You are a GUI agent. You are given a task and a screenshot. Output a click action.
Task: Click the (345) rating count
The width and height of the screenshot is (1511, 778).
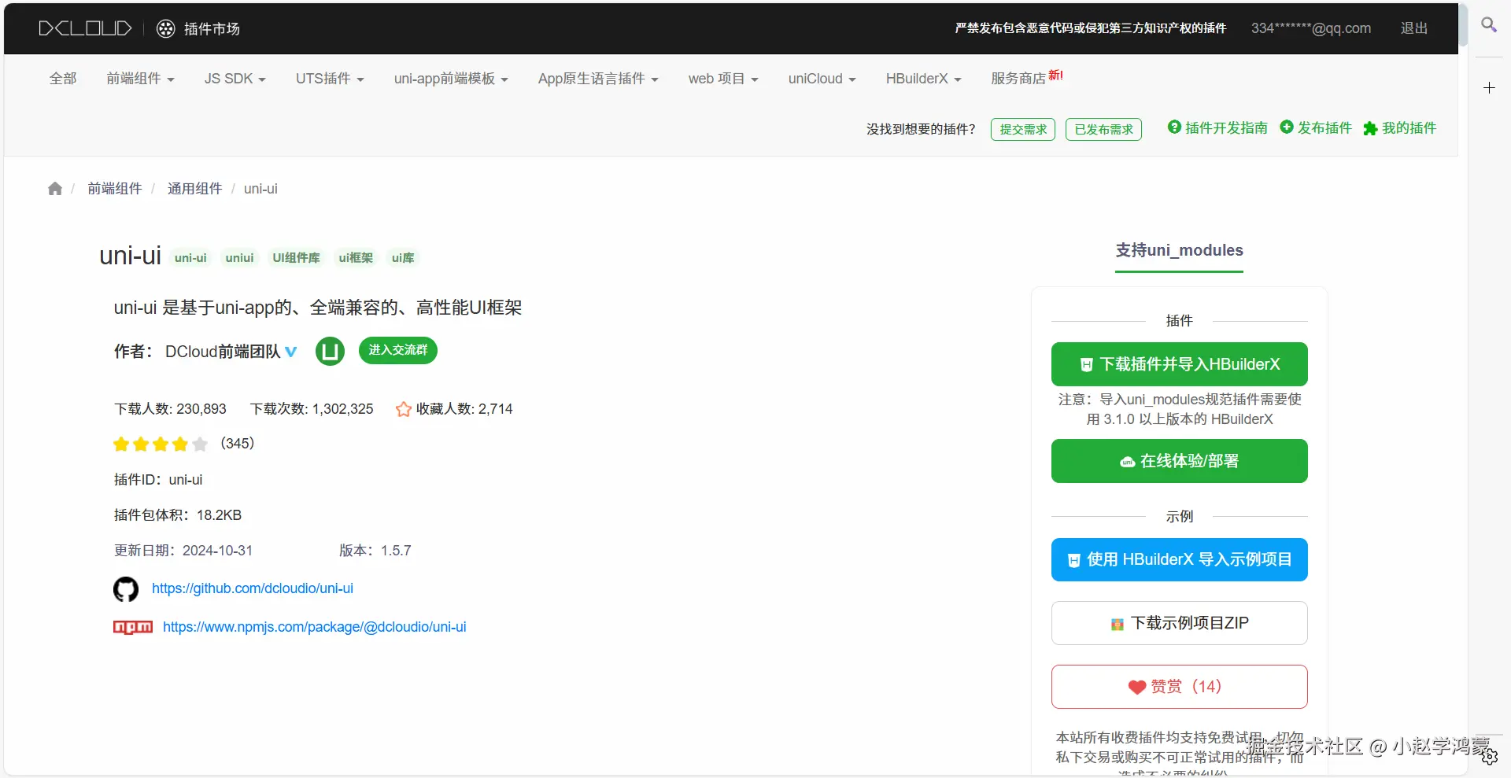tap(238, 444)
